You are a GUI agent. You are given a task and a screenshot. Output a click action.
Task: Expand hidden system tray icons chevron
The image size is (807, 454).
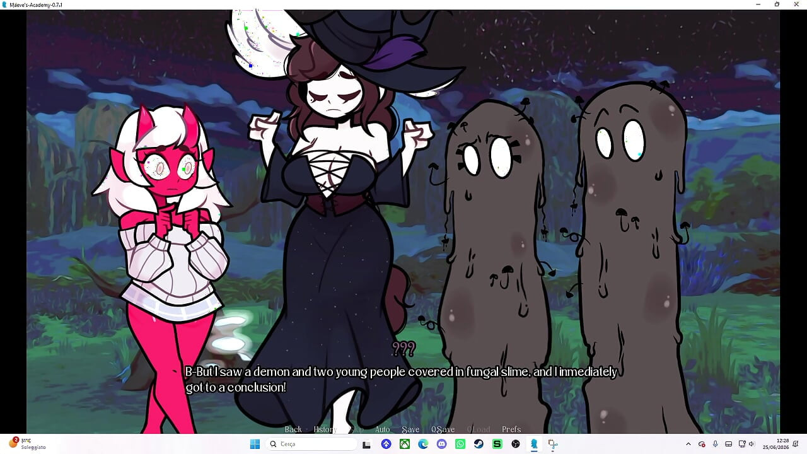(688, 444)
